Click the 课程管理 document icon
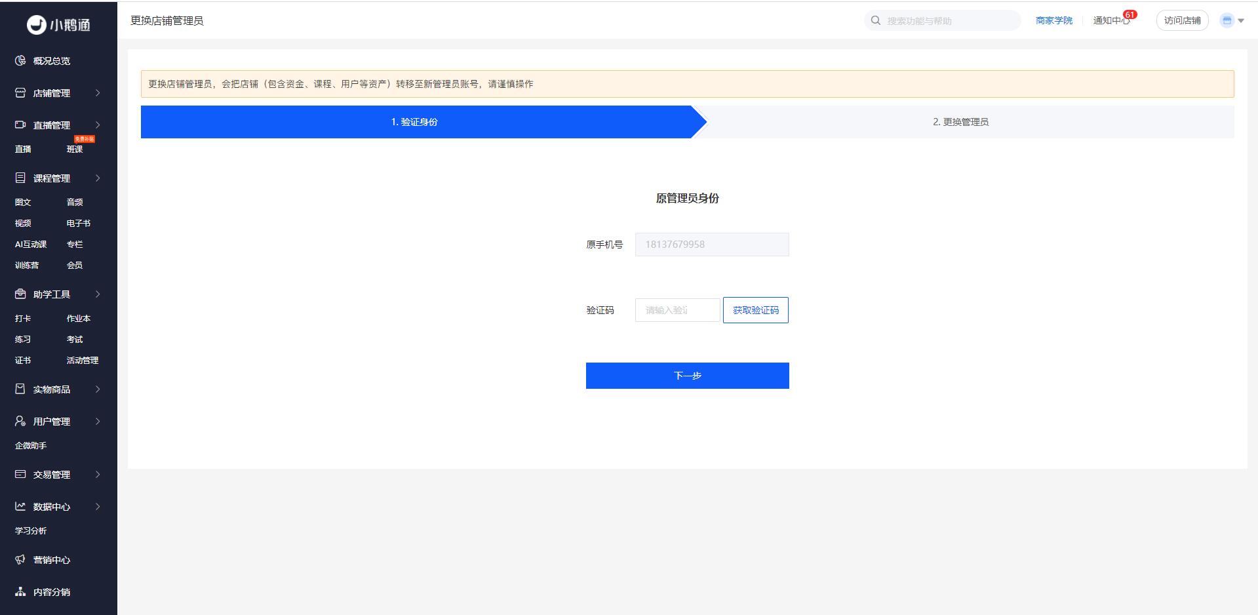Screen dimensions: 1258x615 pos(20,178)
